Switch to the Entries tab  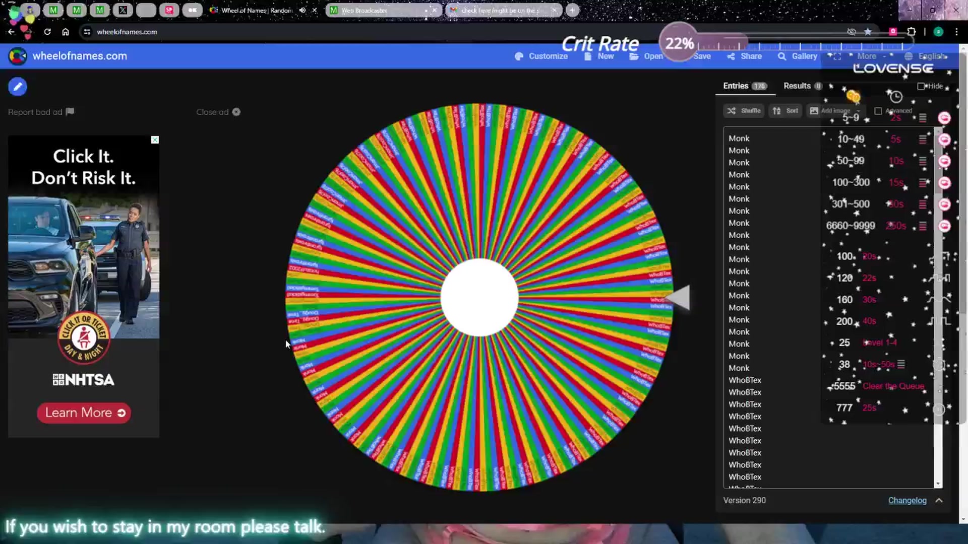tap(745, 86)
